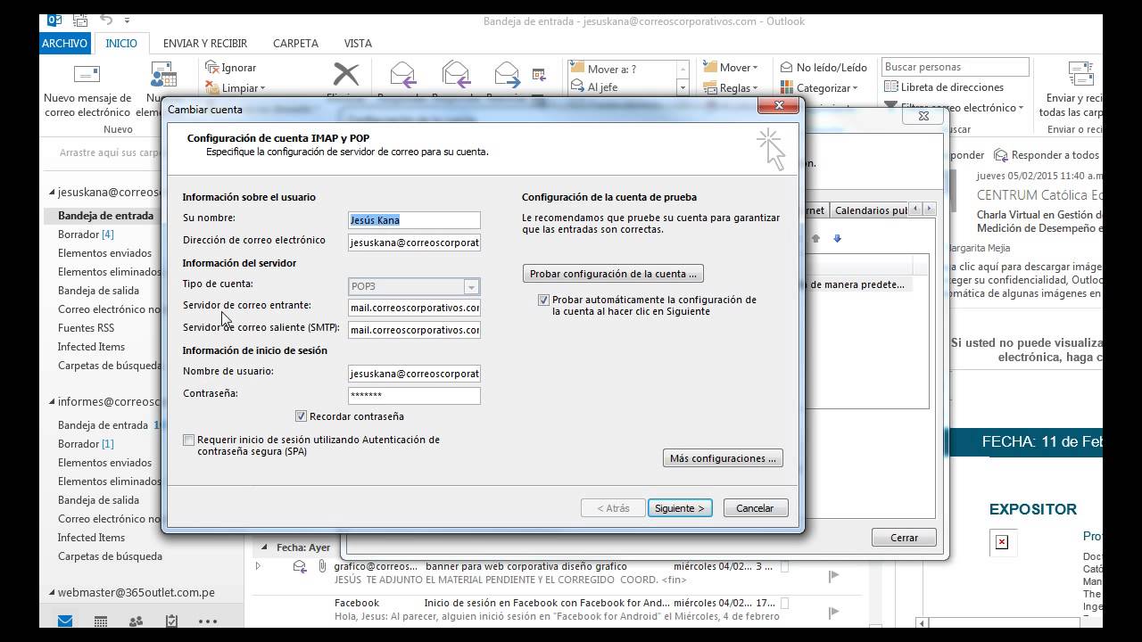Viewport: 1142px width, 642px height.
Task: Open People view in the navigation bar
Action: 136,621
